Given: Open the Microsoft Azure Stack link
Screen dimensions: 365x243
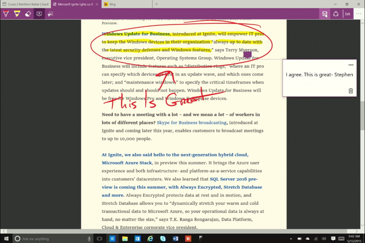Looking at the screenshot, I should [127, 163].
